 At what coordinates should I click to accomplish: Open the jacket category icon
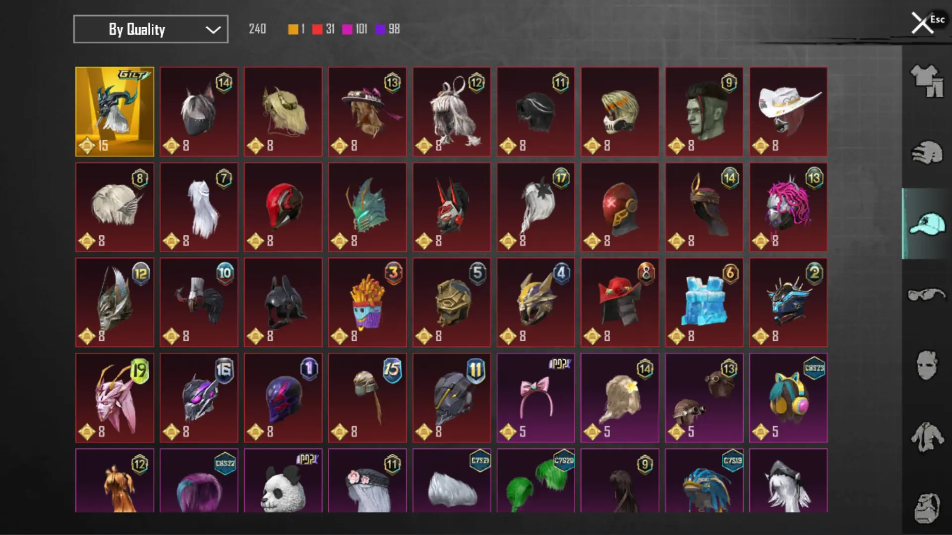click(x=927, y=437)
